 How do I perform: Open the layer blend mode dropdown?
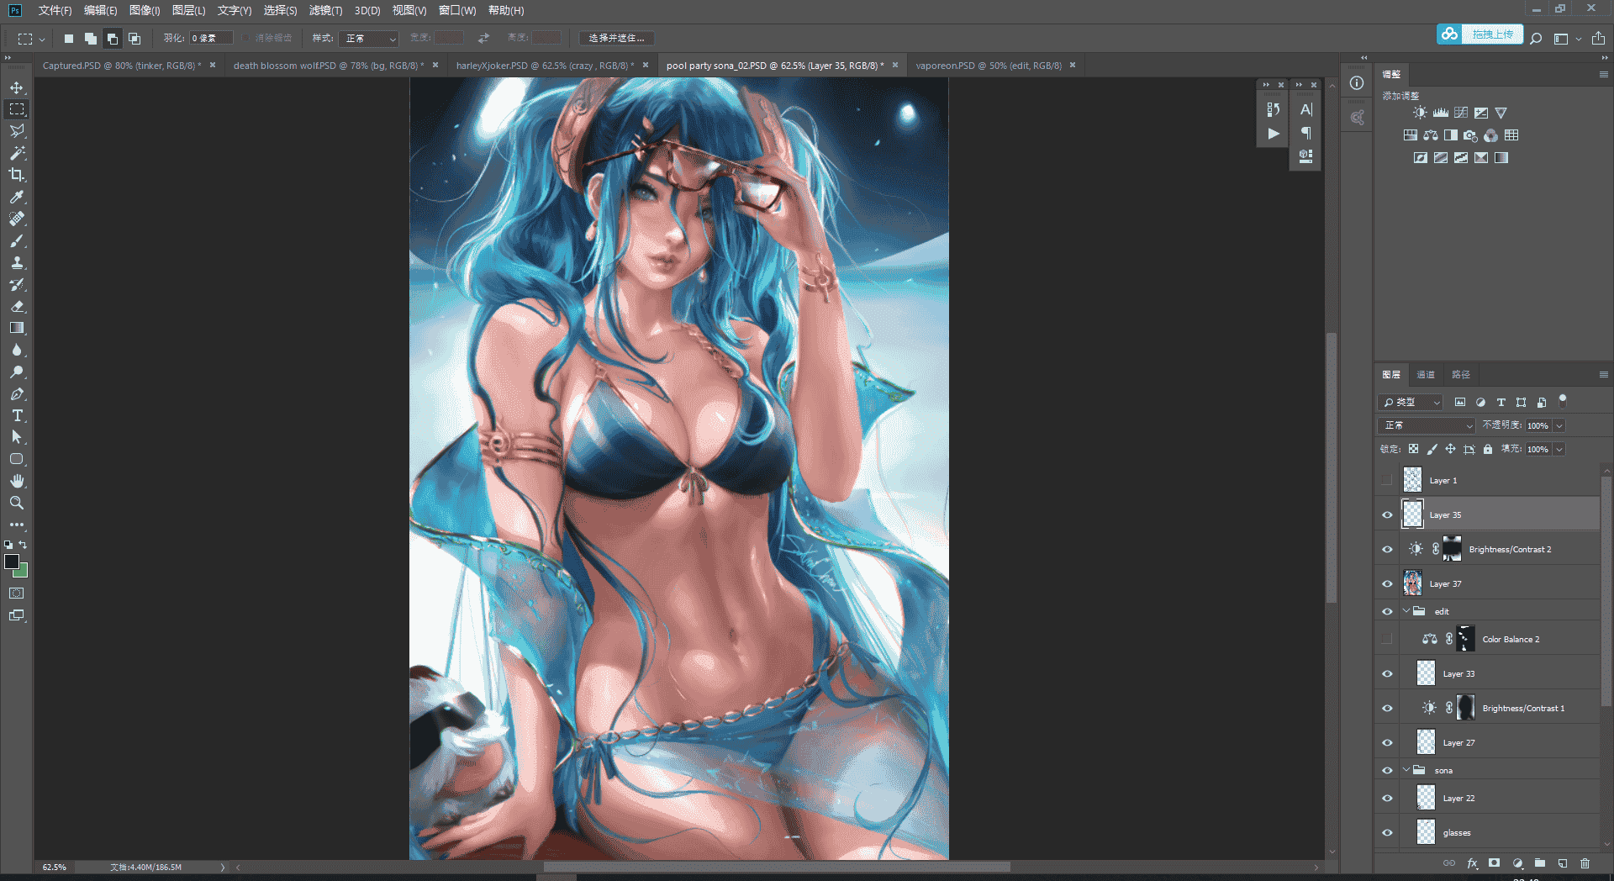coord(1427,425)
